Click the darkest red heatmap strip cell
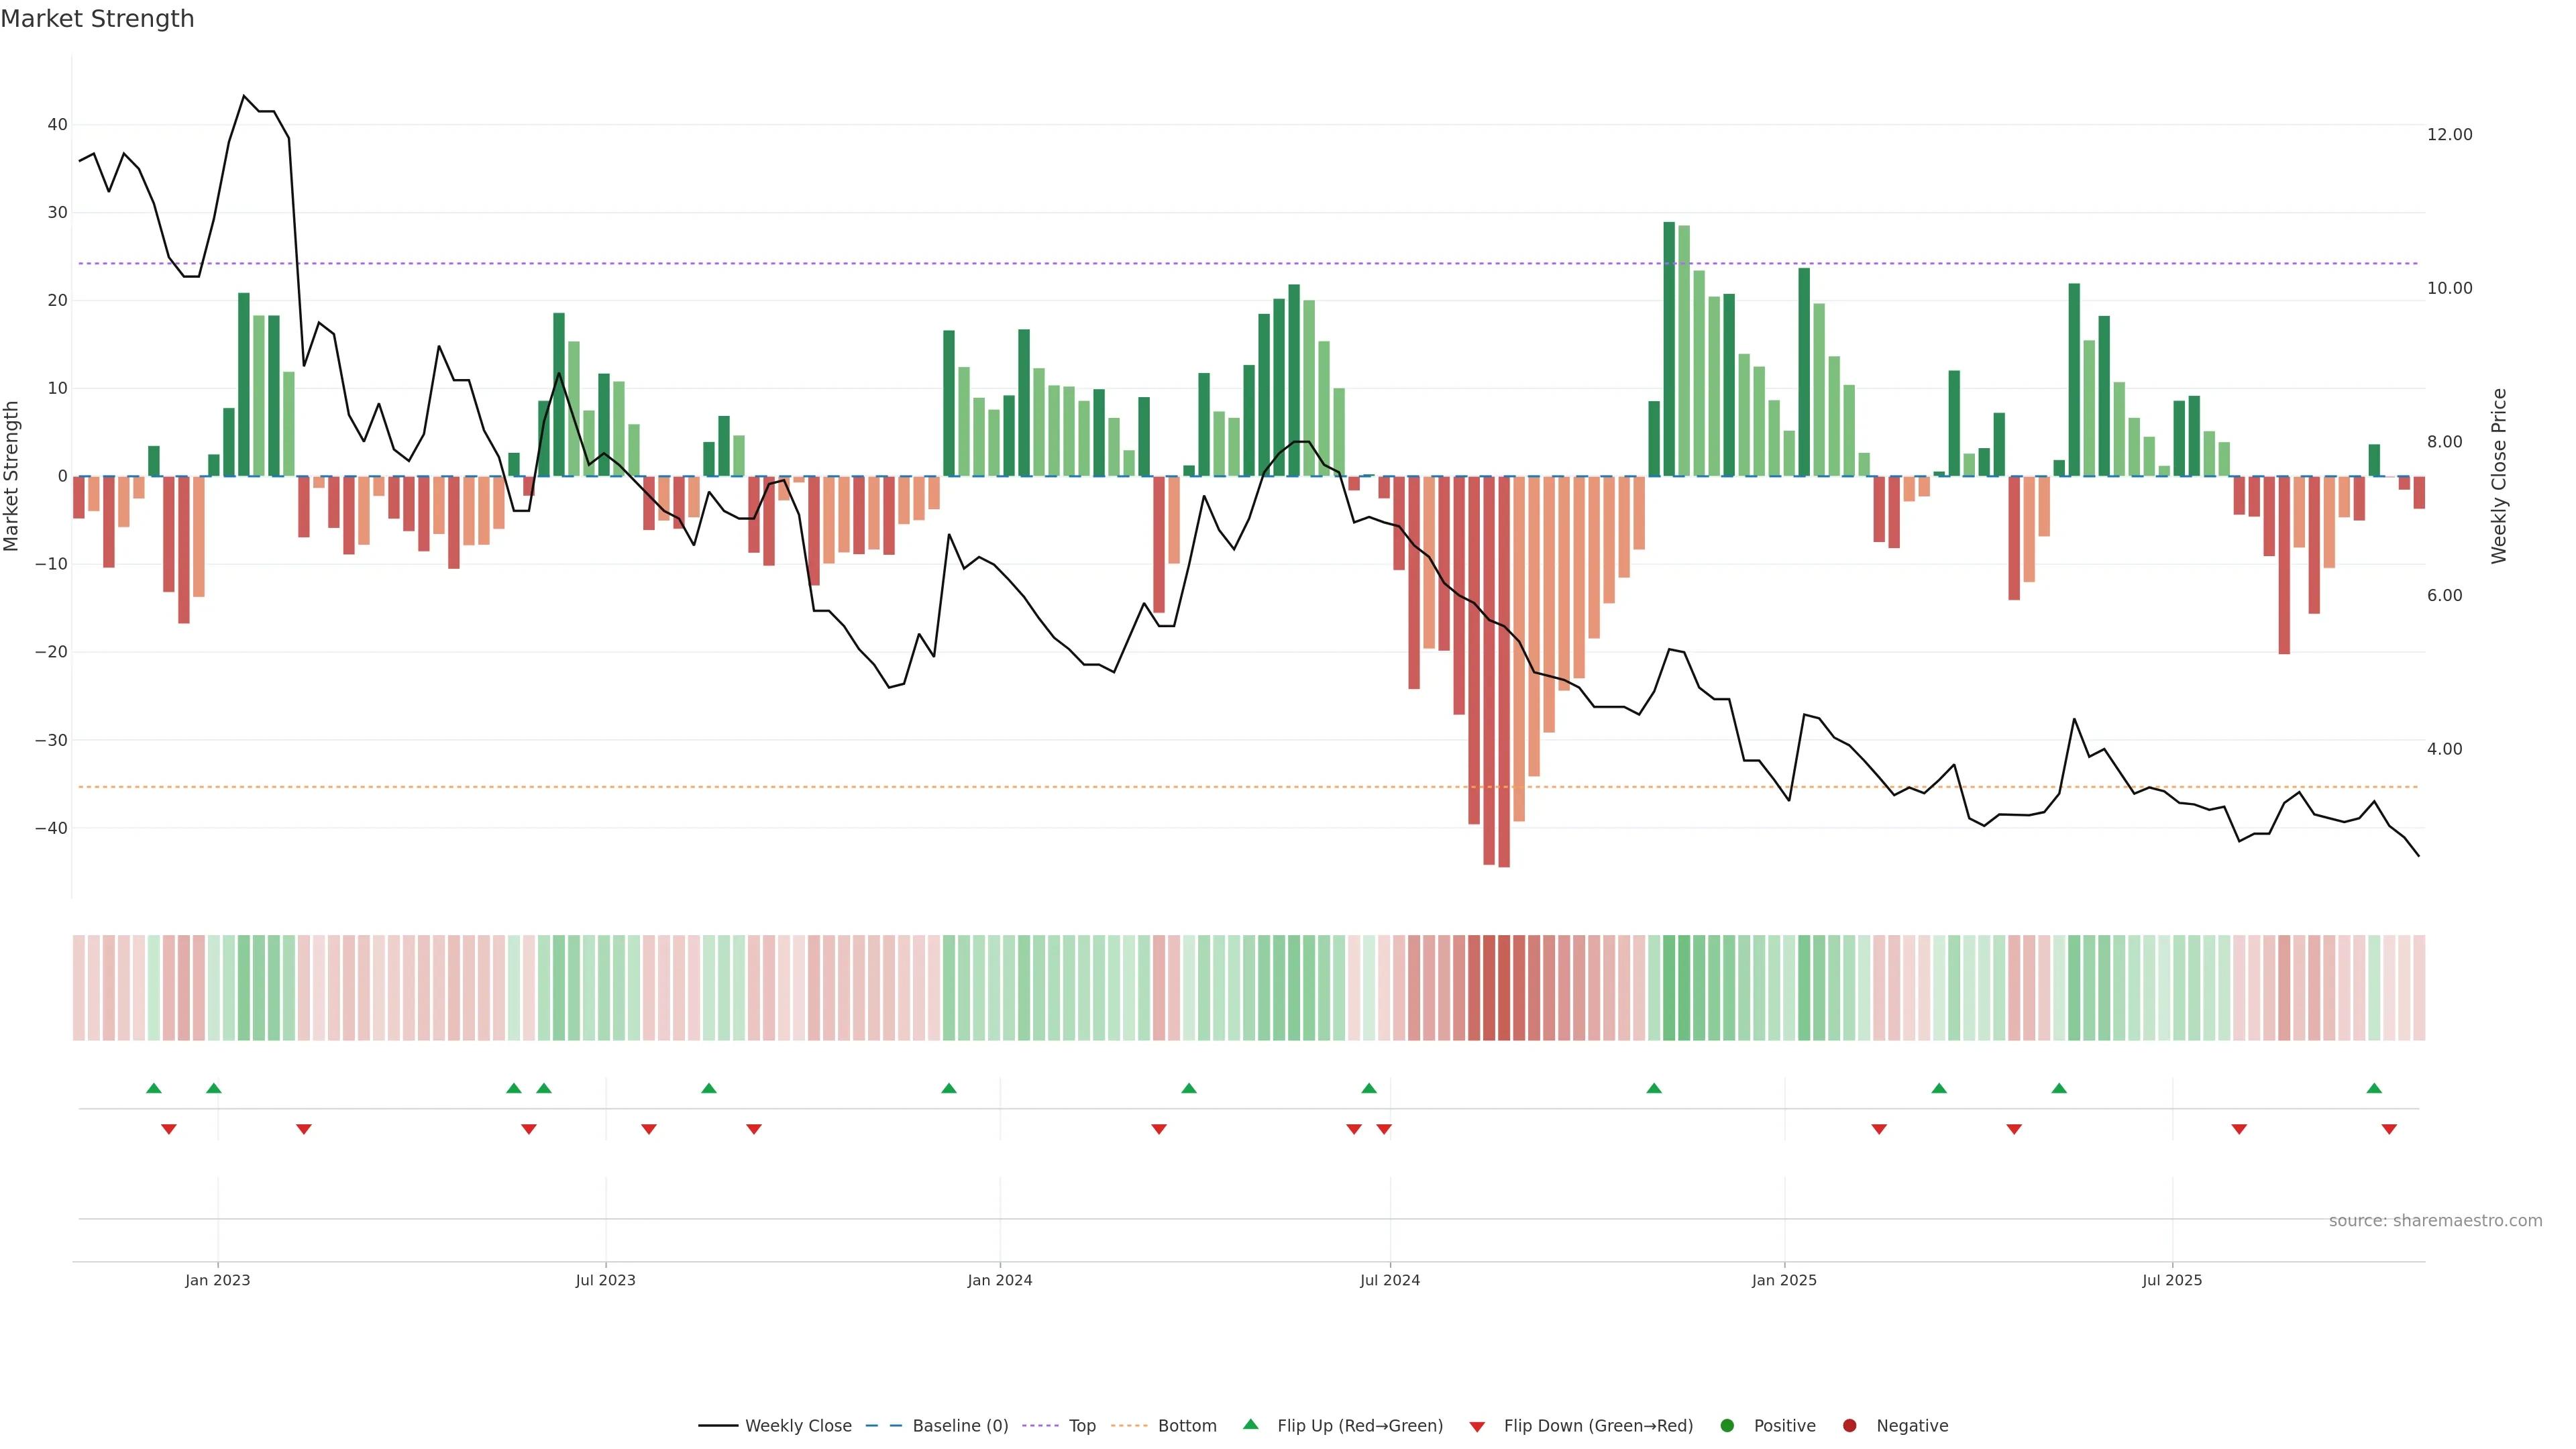Screen dimensions: 2576x1449 [x=1503, y=987]
